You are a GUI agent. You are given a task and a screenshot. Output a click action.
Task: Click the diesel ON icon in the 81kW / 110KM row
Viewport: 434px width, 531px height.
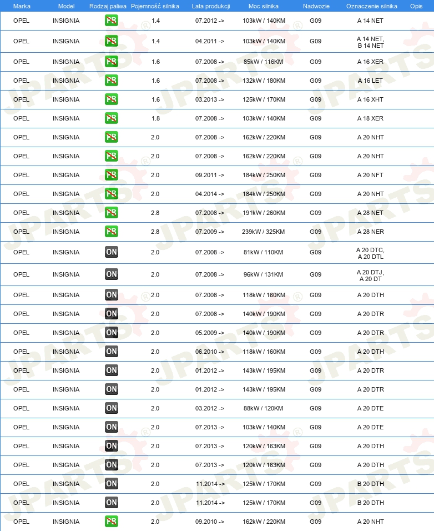(x=112, y=252)
